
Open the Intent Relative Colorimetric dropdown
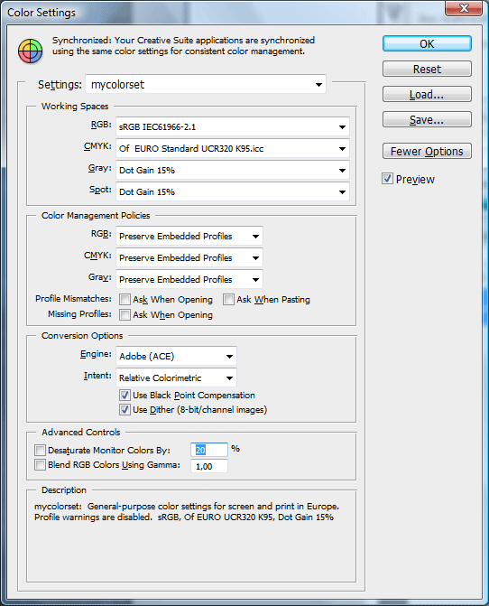(x=176, y=378)
